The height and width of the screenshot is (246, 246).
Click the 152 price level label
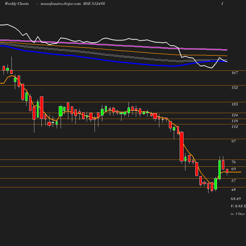(x=235, y=88)
